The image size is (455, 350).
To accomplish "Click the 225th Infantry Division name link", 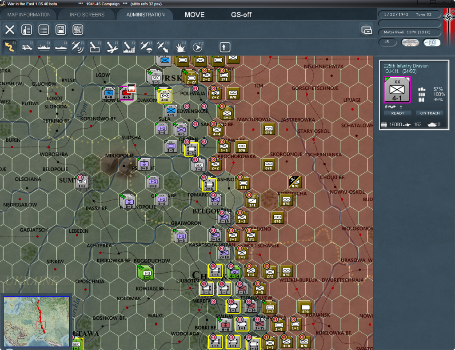I will (406, 66).
